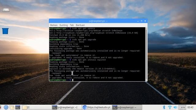Switch to the [/] file manager taskbar window

coord(36,107)
